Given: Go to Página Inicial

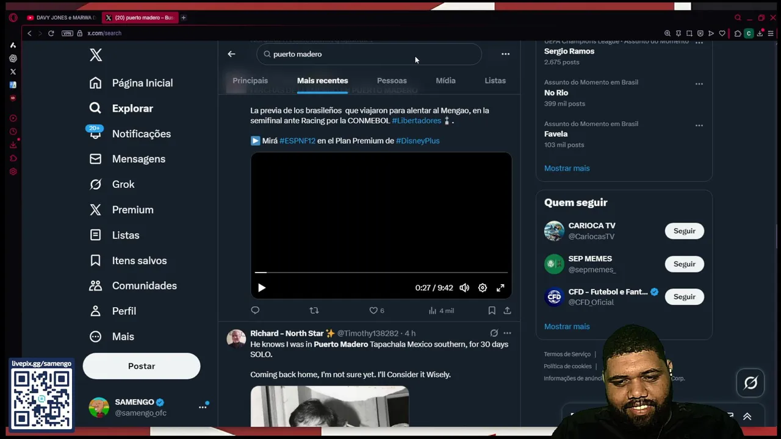Looking at the screenshot, I should (x=131, y=83).
